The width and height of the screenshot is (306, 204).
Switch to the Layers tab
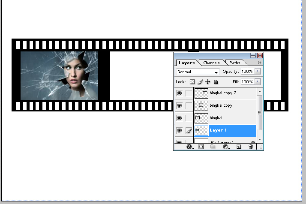(x=187, y=63)
